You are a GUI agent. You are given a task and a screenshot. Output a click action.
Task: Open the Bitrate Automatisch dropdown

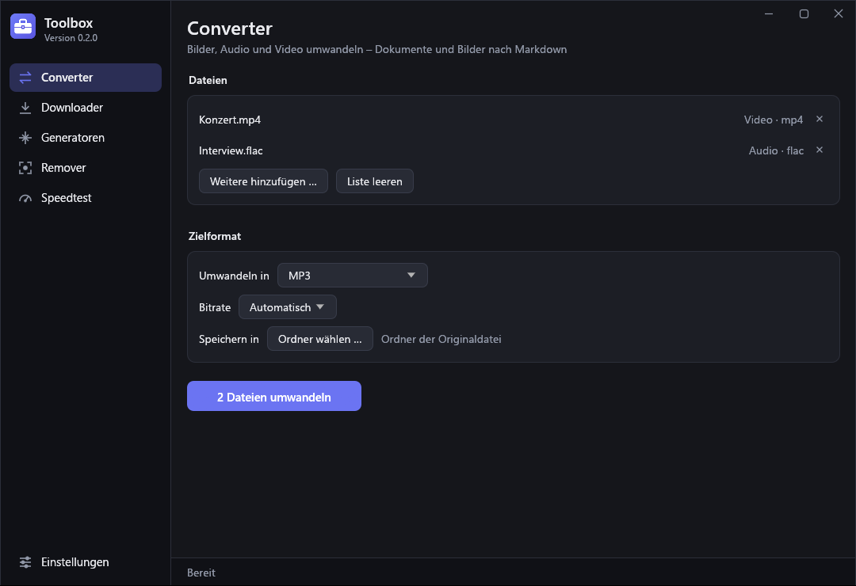click(287, 307)
